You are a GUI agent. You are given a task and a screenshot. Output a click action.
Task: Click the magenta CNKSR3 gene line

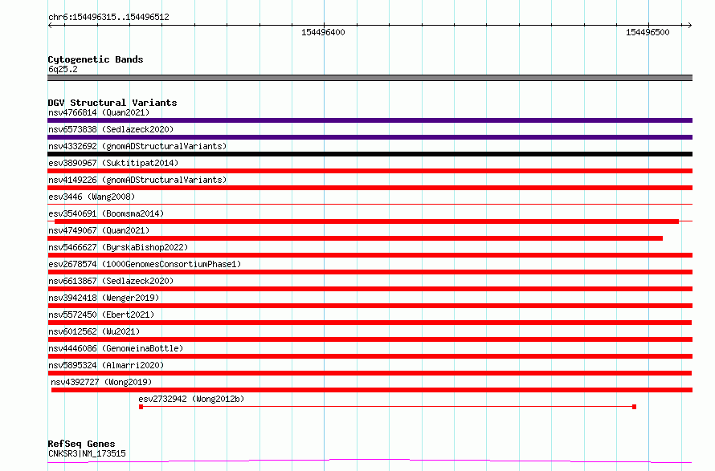click(370, 461)
